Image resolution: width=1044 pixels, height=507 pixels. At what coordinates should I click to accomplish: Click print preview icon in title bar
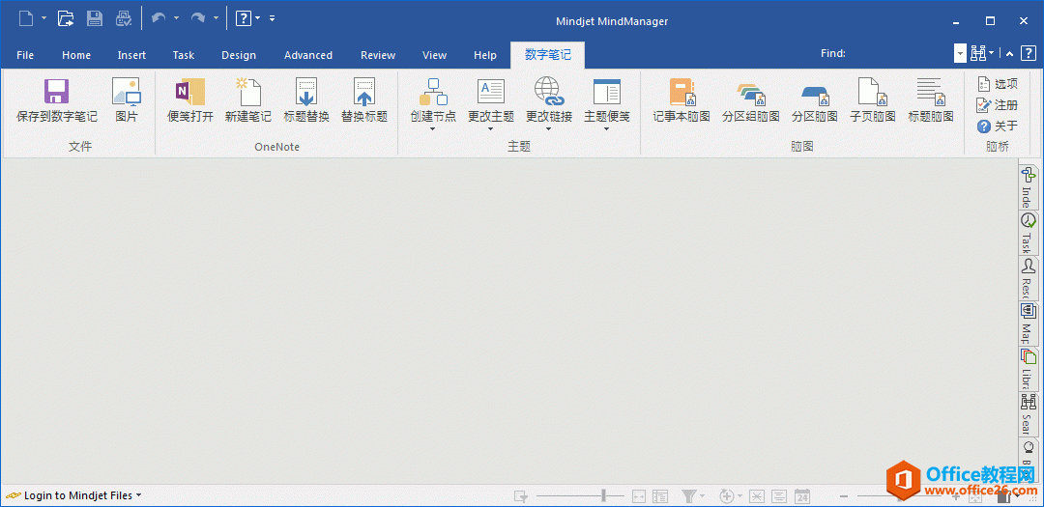pos(123,18)
